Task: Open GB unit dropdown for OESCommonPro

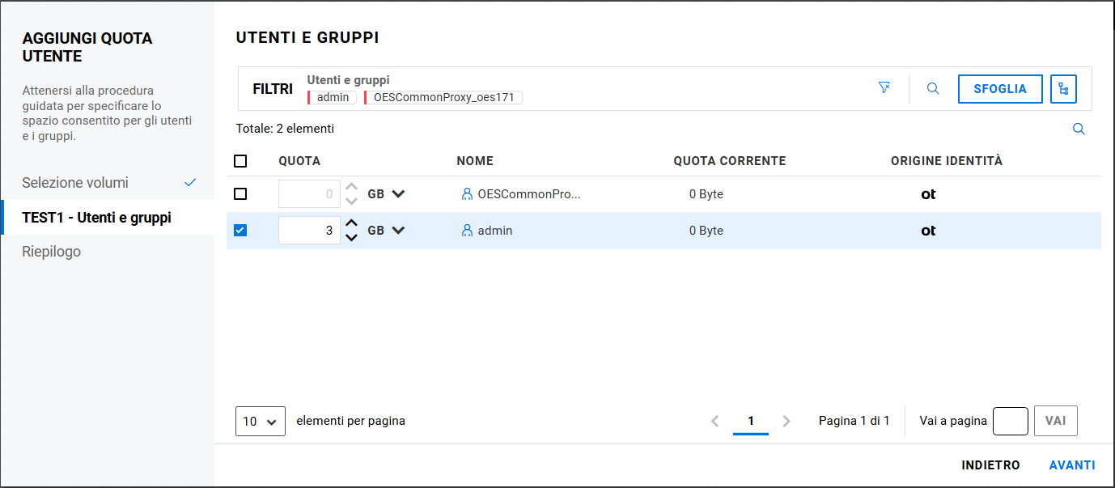Action: pyautogui.click(x=397, y=194)
